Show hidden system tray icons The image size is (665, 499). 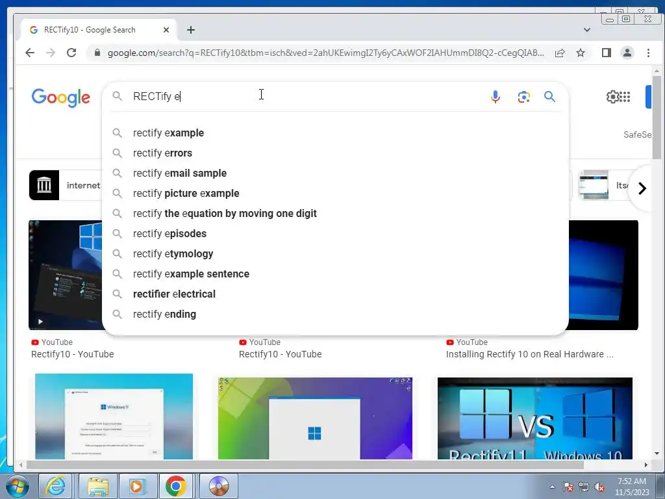552,487
